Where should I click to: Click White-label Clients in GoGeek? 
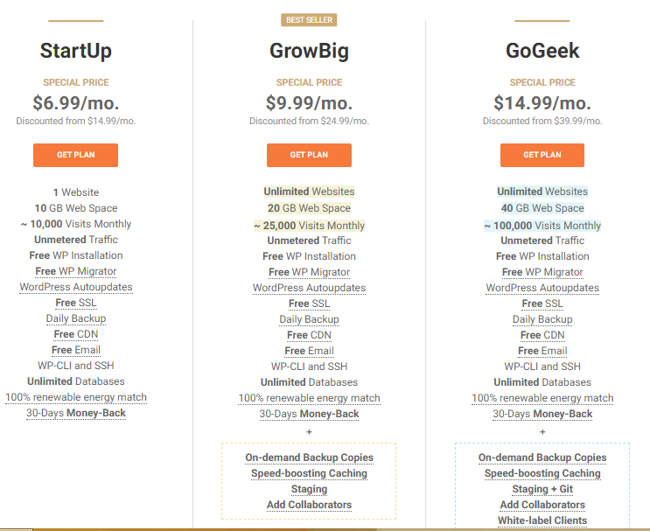pyautogui.click(x=542, y=521)
